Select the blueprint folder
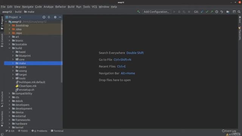The height and width of the screenshot is (136, 242). (25, 56)
